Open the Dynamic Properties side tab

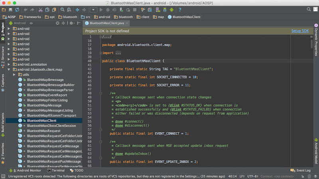tap(316, 40)
